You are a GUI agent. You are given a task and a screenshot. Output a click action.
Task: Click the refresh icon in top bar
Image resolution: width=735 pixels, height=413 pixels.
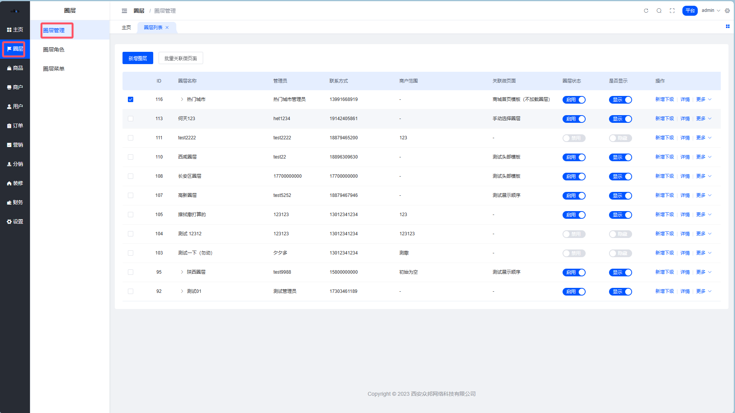(x=646, y=11)
